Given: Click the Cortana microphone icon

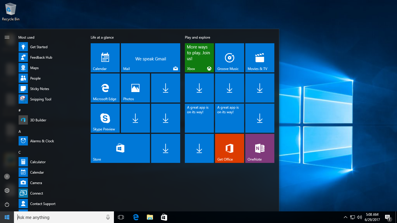Looking at the screenshot, I should point(108,217).
